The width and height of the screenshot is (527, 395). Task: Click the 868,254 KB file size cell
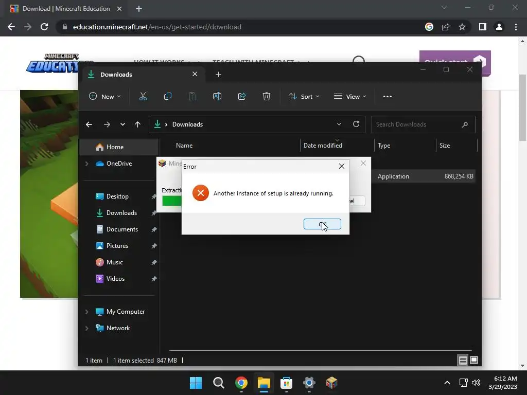click(x=459, y=176)
